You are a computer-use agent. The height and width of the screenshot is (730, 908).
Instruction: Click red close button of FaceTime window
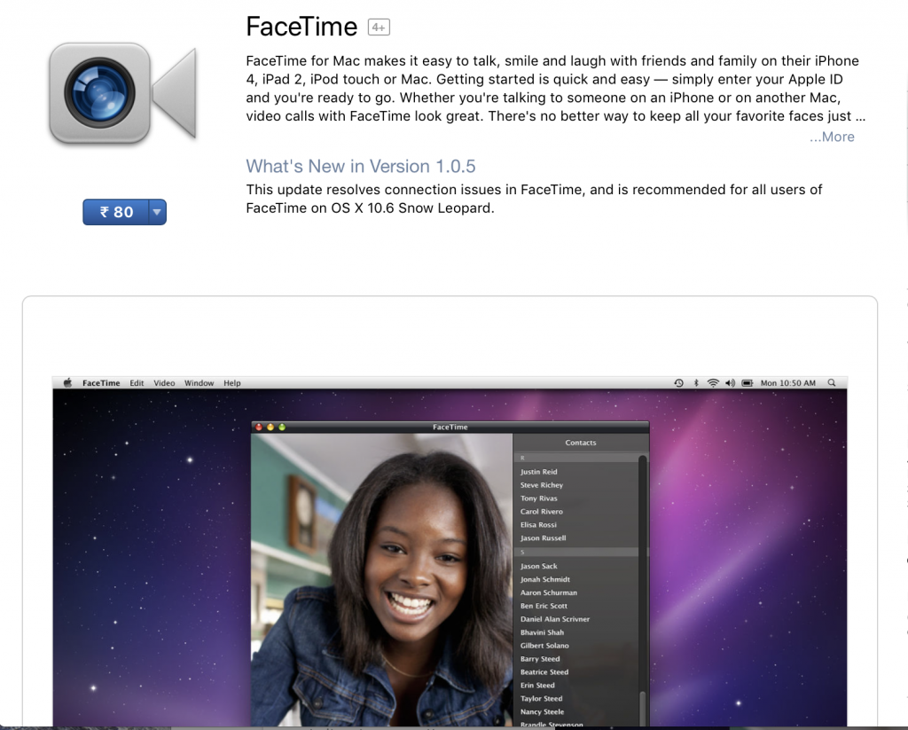coord(259,427)
